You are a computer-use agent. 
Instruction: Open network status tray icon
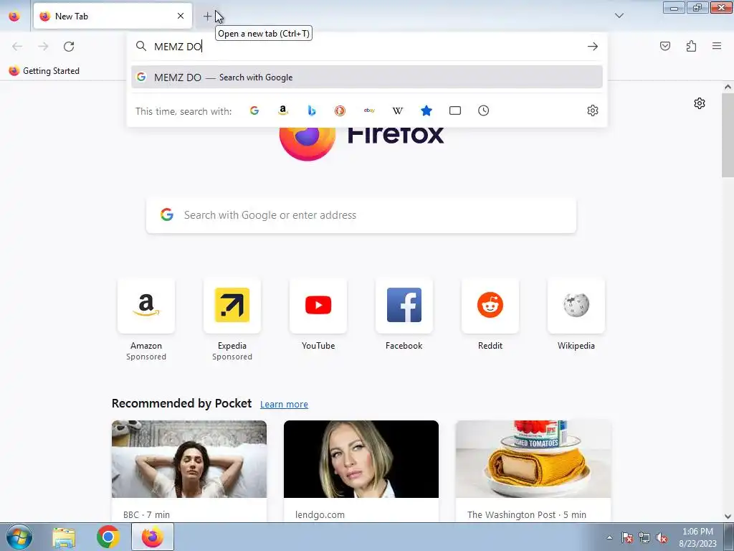pos(644,537)
